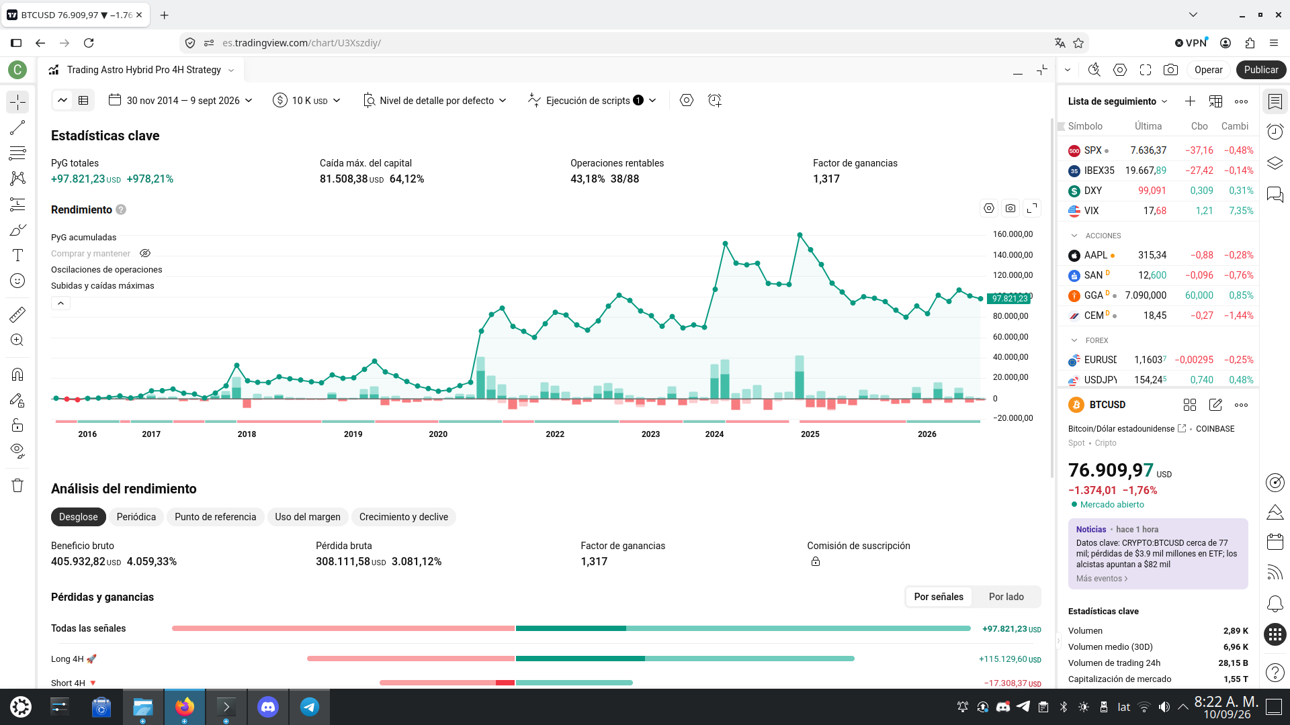Select the text annotation tool

pos(17,255)
